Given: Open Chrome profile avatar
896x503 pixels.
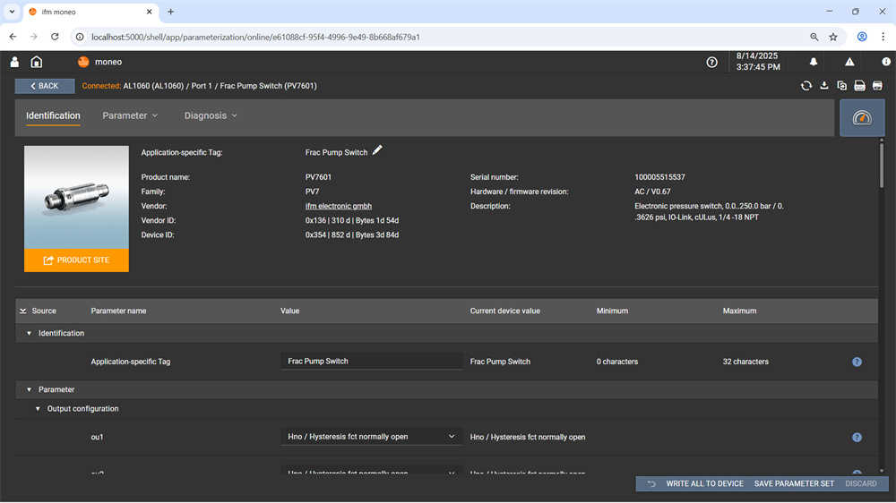Looking at the screenshot, I should (x=862, y=37).
